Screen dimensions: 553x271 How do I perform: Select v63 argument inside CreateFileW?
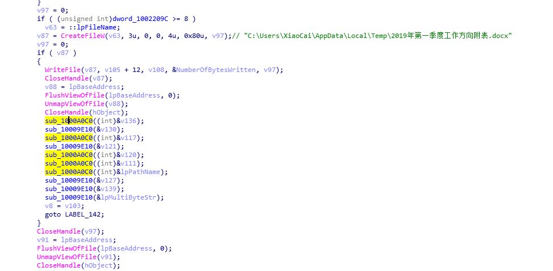click(x=114, y=36)
